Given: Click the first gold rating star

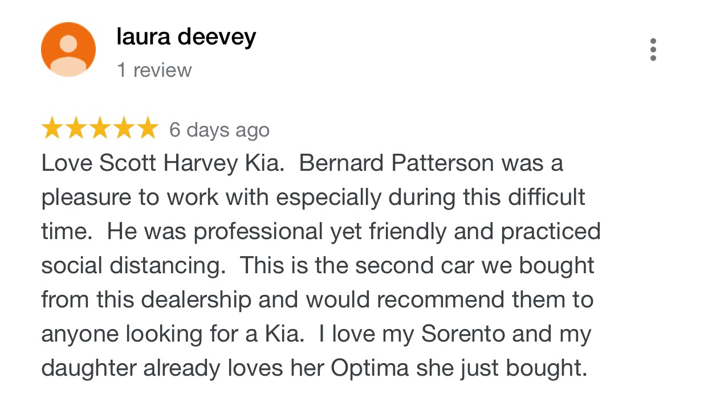Looking at the screenshot, I should click(52, 129).
